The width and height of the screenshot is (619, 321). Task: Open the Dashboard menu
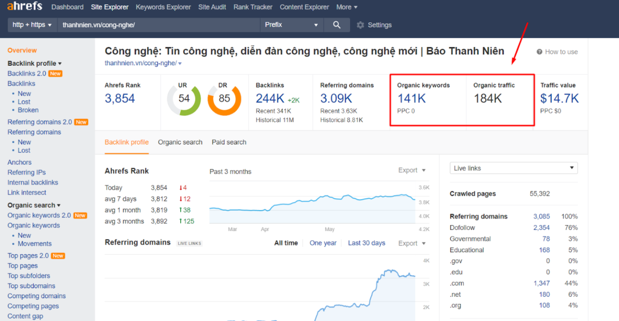pos(68,7)
